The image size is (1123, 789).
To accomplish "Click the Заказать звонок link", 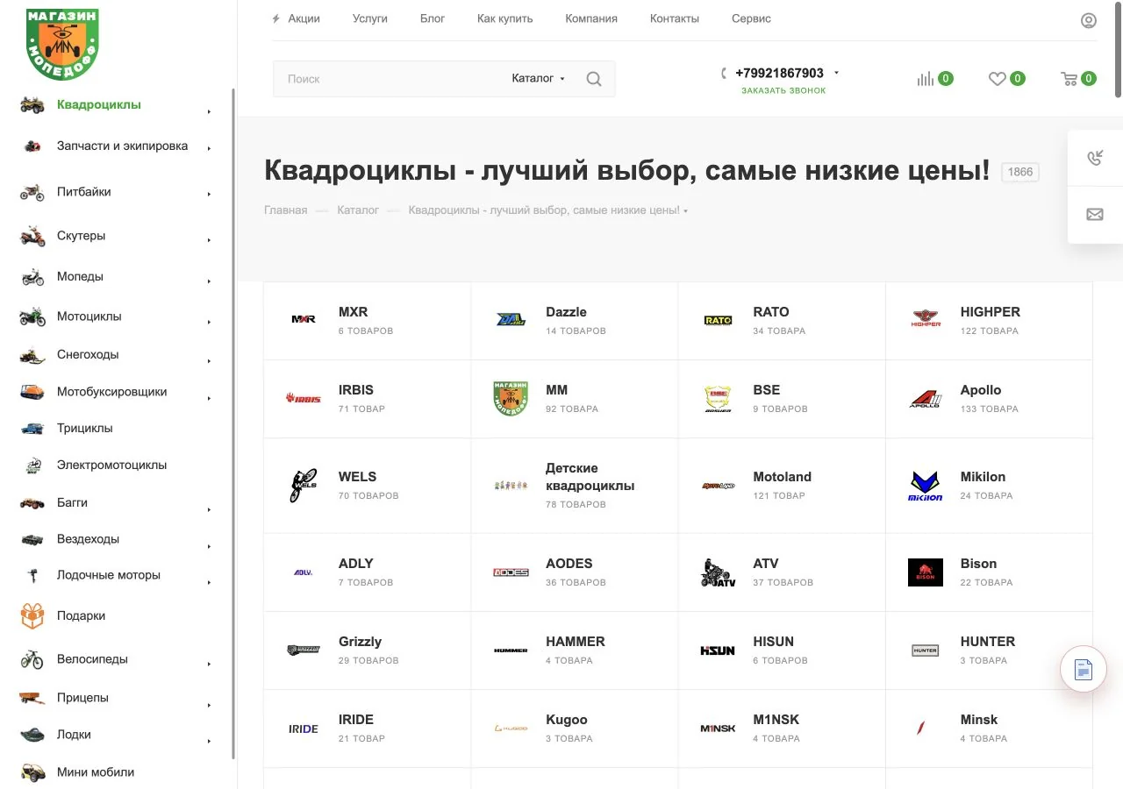I will [783, 90].
